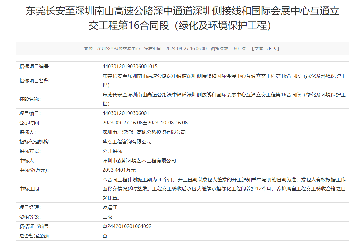Click the agency 华杰工程咨询有限公司
The image size is (358, 243).
click(x=127, y=142)
